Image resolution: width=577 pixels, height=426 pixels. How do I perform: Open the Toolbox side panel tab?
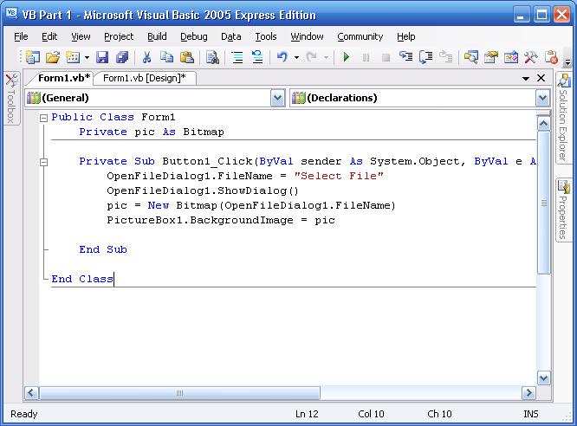point(11,98)
